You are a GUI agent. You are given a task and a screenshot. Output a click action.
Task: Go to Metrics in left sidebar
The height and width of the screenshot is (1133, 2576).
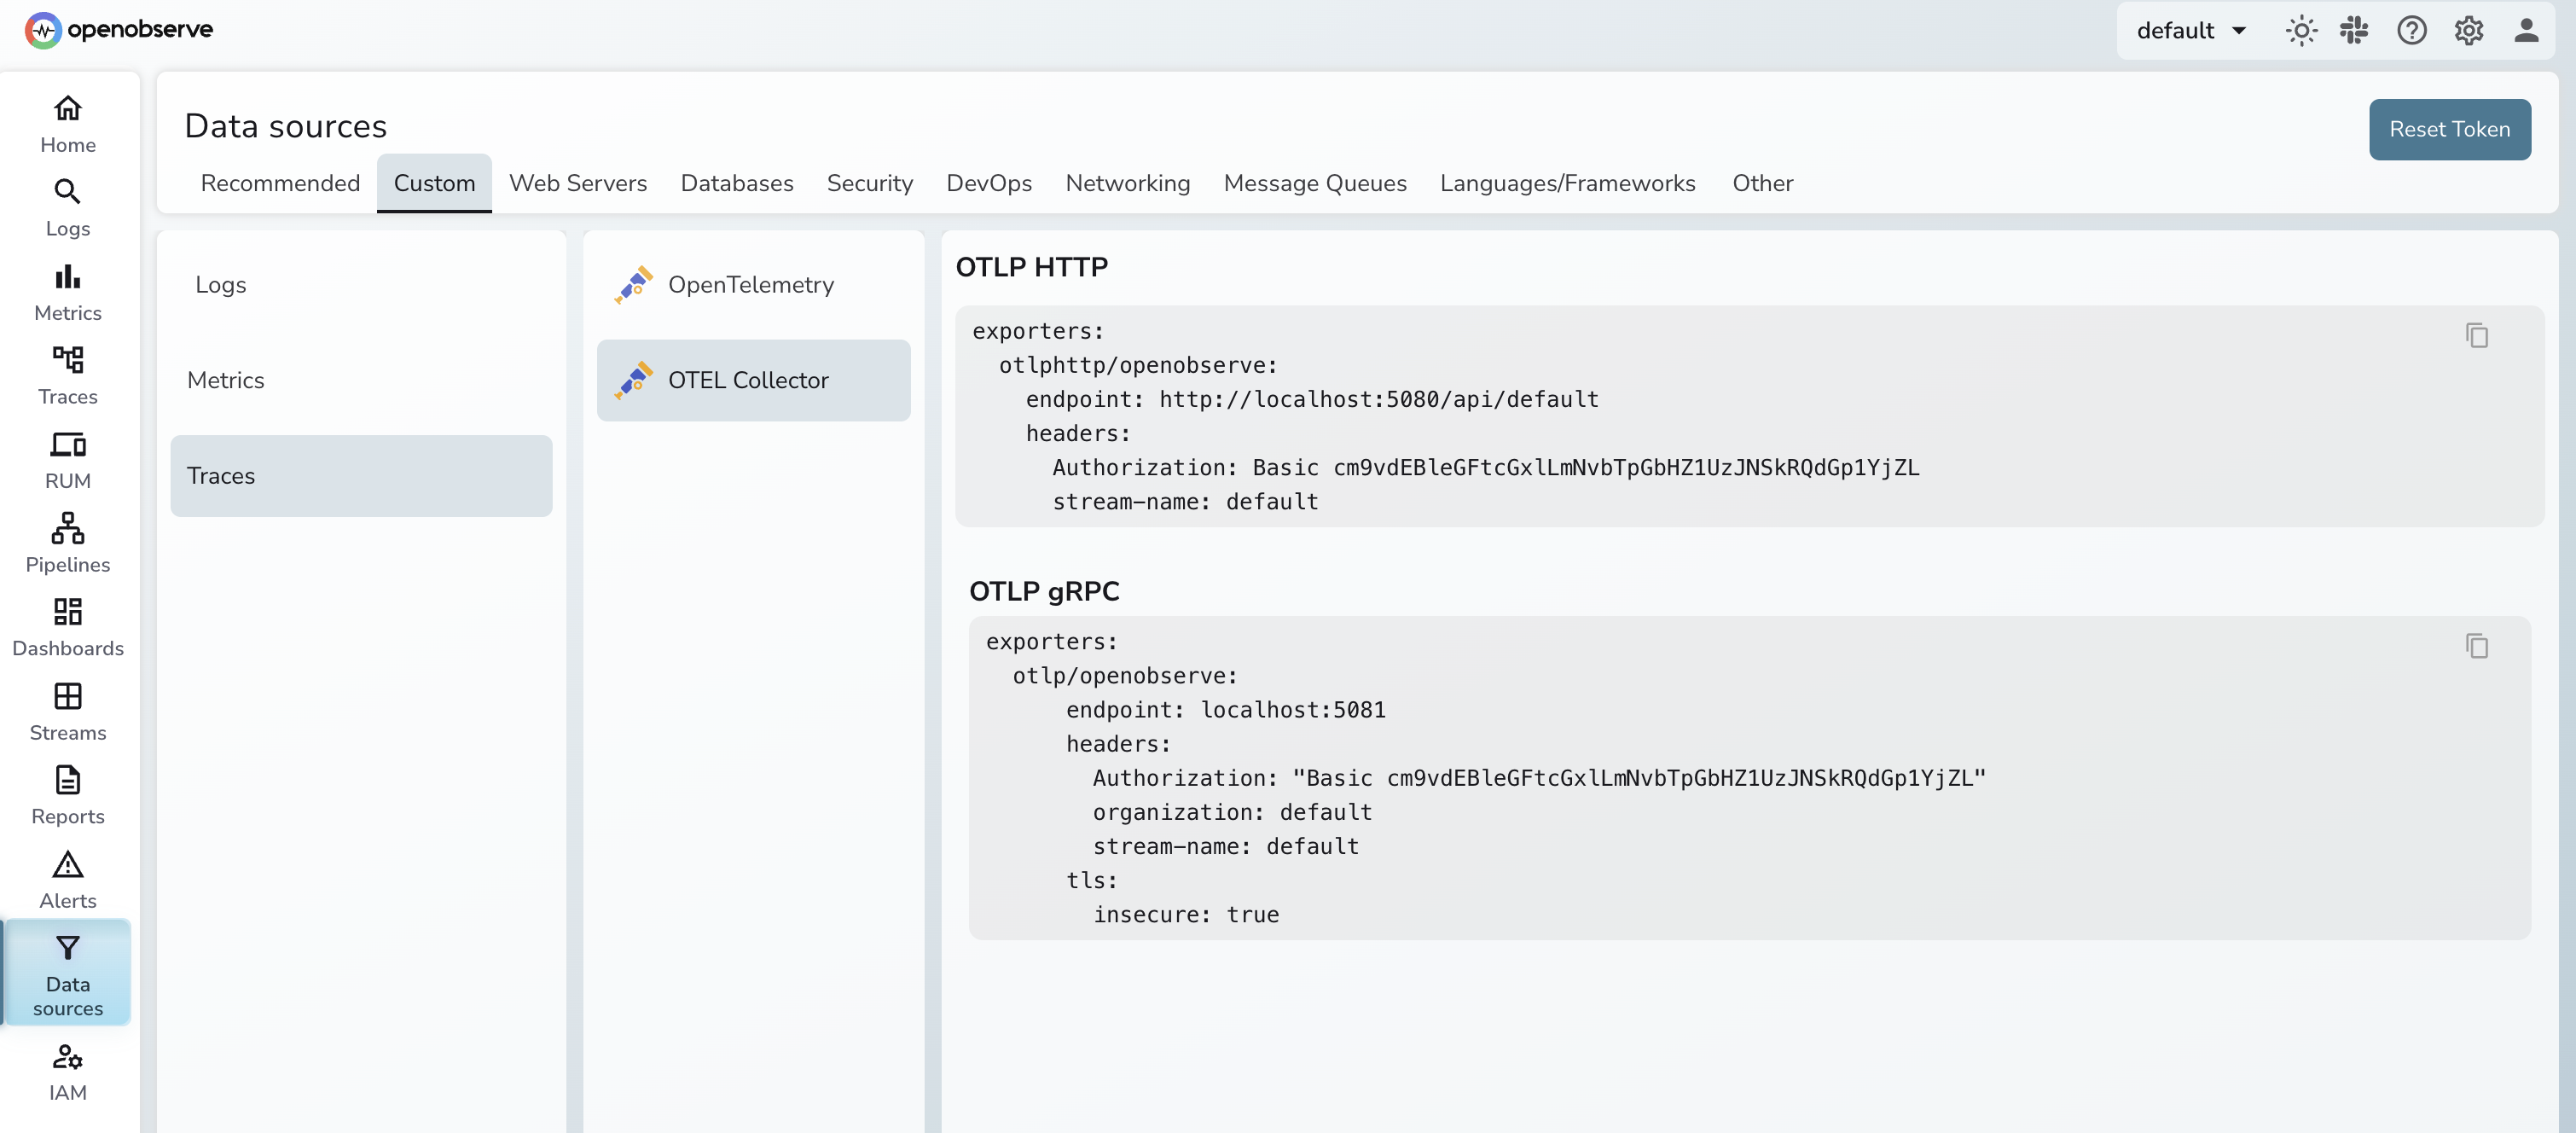pyautogui.click(x=68, y=292)
